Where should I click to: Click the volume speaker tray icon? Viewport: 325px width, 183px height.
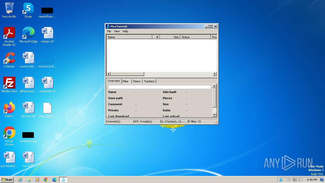tap(288, 180)
